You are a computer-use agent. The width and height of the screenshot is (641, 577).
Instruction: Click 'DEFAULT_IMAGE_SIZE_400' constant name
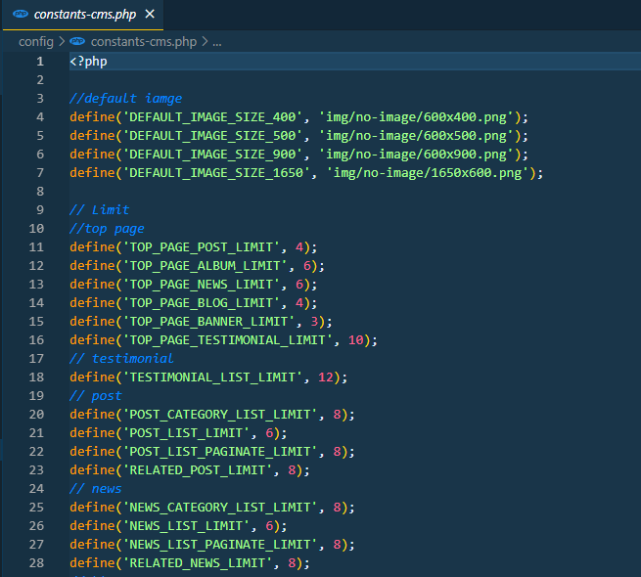(212, 117)
